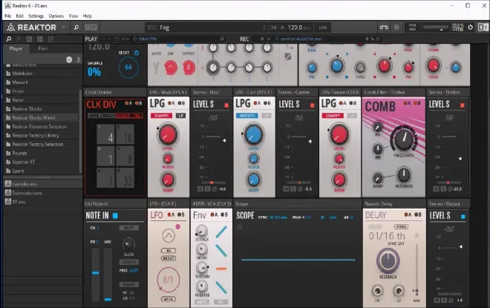Open the Settings menu
Viewport: 490px width, 308px height.
coord(36,16)
